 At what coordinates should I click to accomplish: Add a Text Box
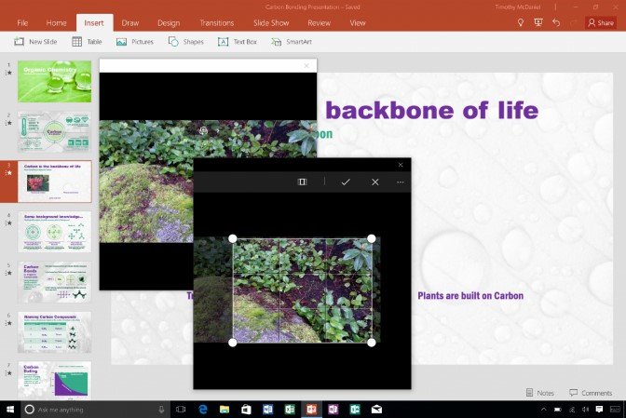point(238,42)
